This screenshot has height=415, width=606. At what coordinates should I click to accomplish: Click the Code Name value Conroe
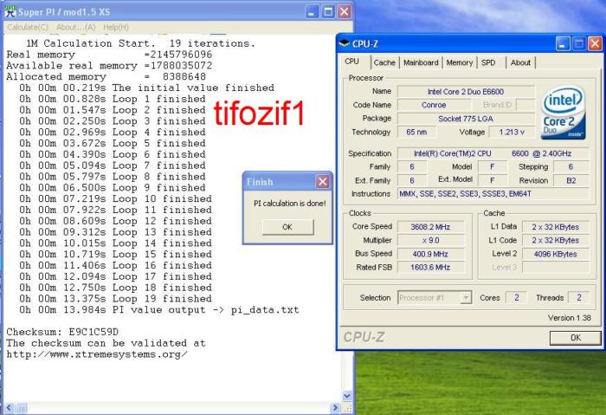tap(434, 105)
